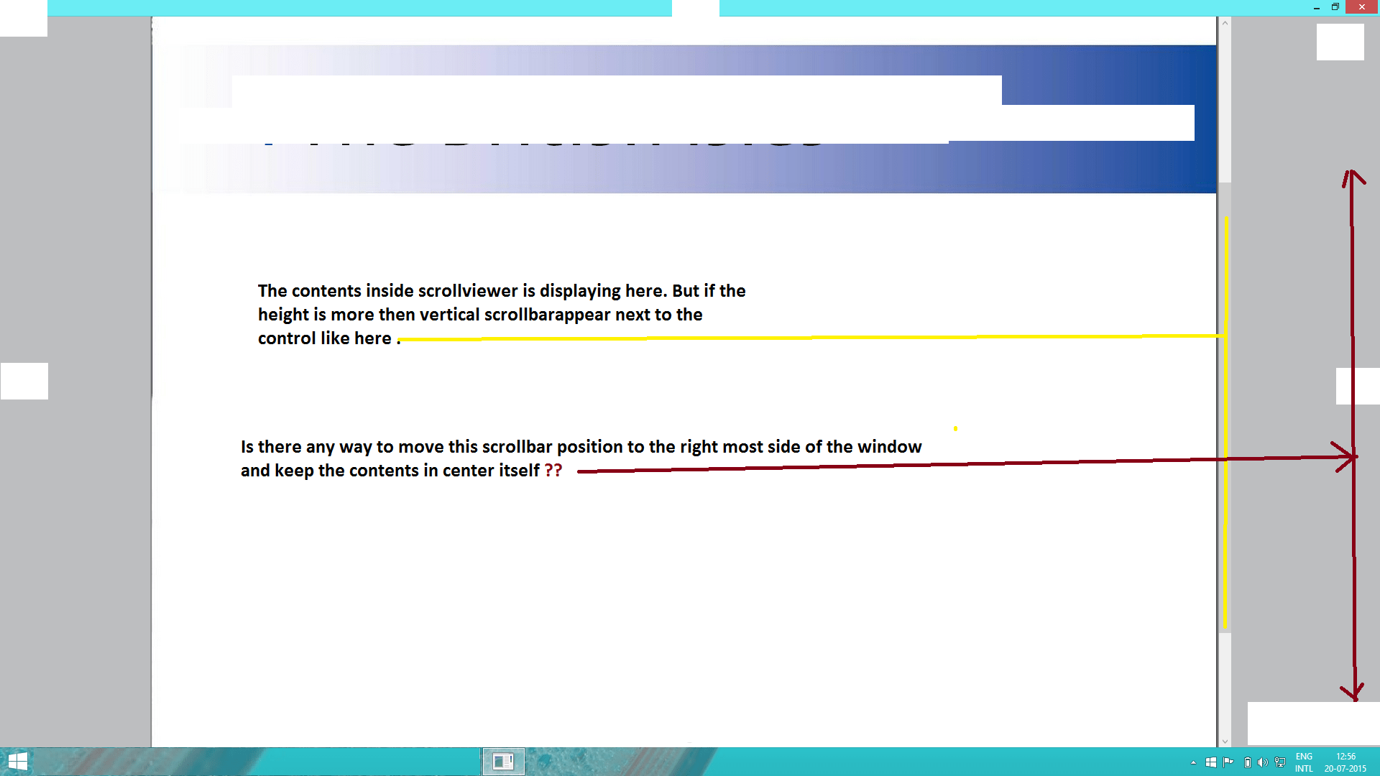
Task: Click the red ?? annotation text
Action: click(x=553, y=471)
